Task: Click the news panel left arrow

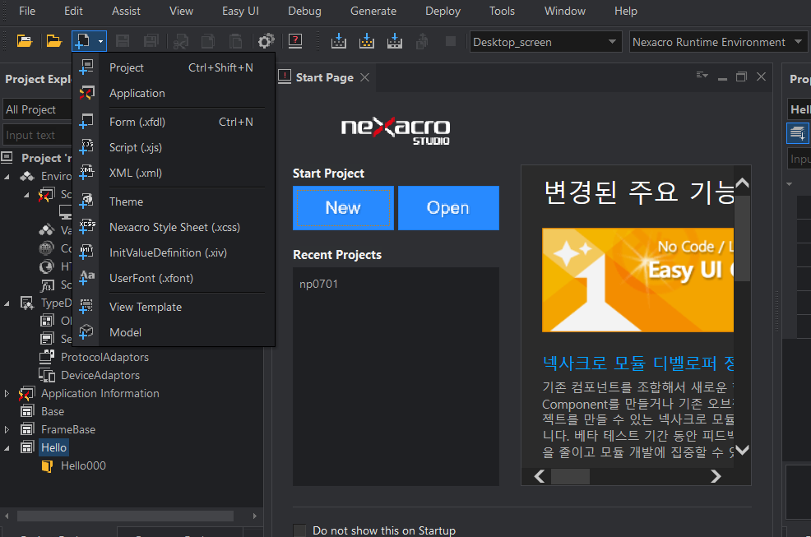Action: 540,476
